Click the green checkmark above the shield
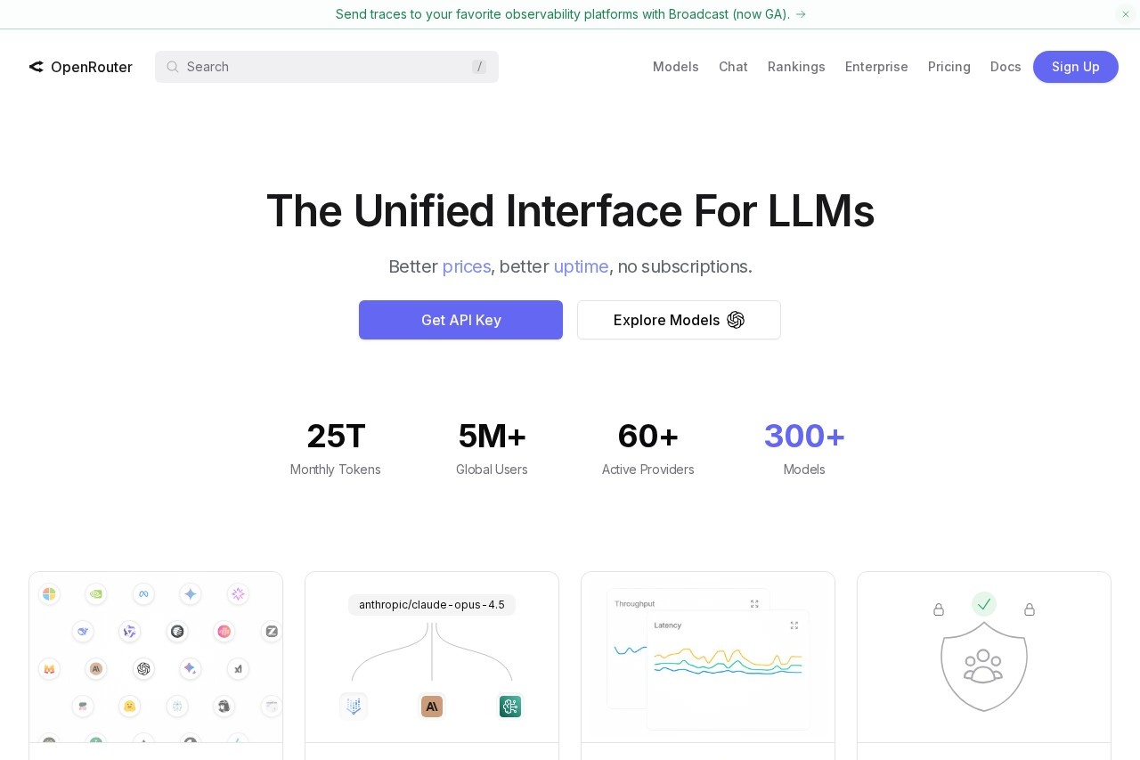 tap(984, 604)
